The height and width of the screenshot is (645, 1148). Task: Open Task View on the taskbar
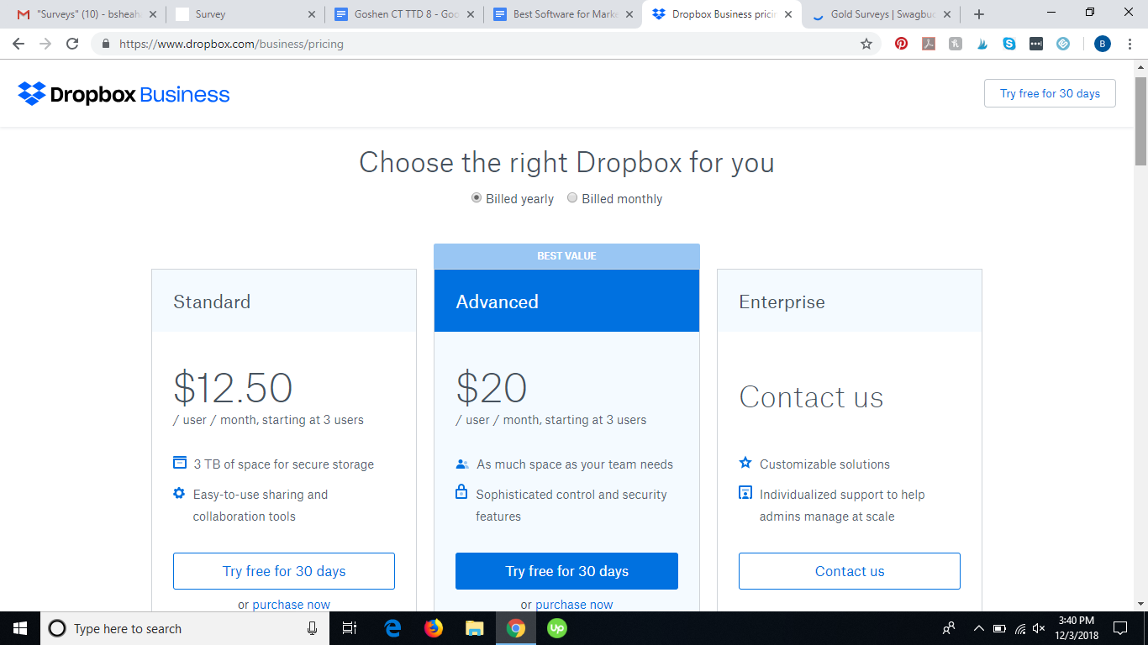point(350,628)
